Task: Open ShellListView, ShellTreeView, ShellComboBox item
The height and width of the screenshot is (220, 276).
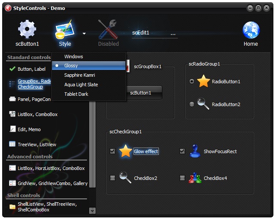Action: point(47,207)
